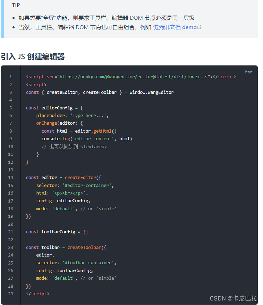263x305 pixels.
Task: Click selector: '#editor-container' line
Action: [75, 185]
